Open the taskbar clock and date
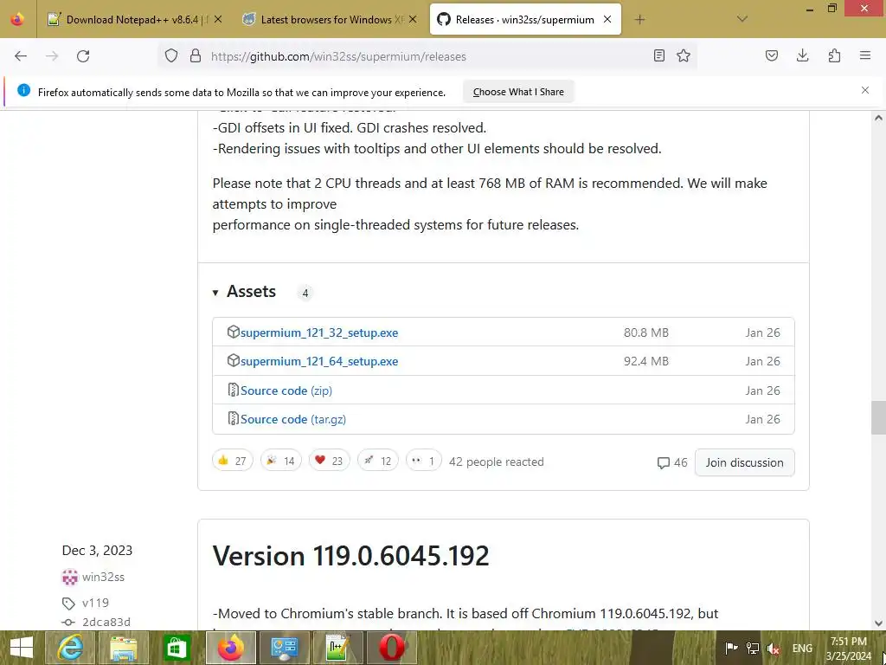This screenshot has width=886, height=665. 849,649
